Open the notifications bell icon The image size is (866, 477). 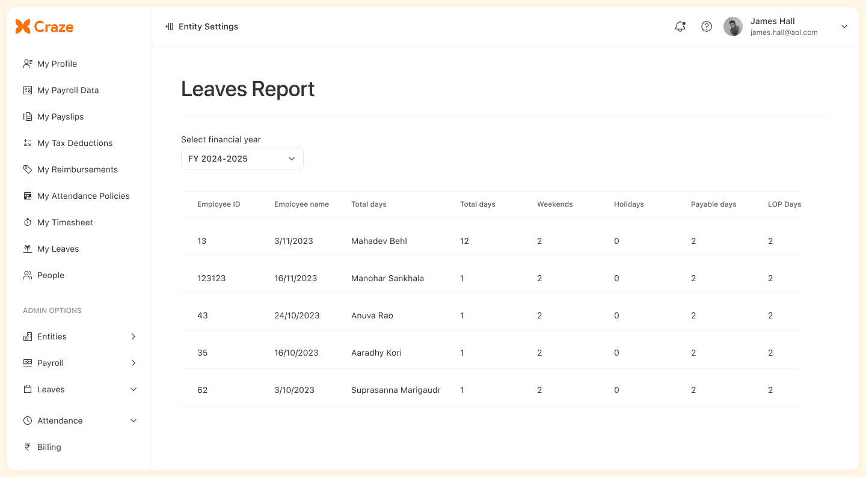pyautogui.click(x=680, y=26)
